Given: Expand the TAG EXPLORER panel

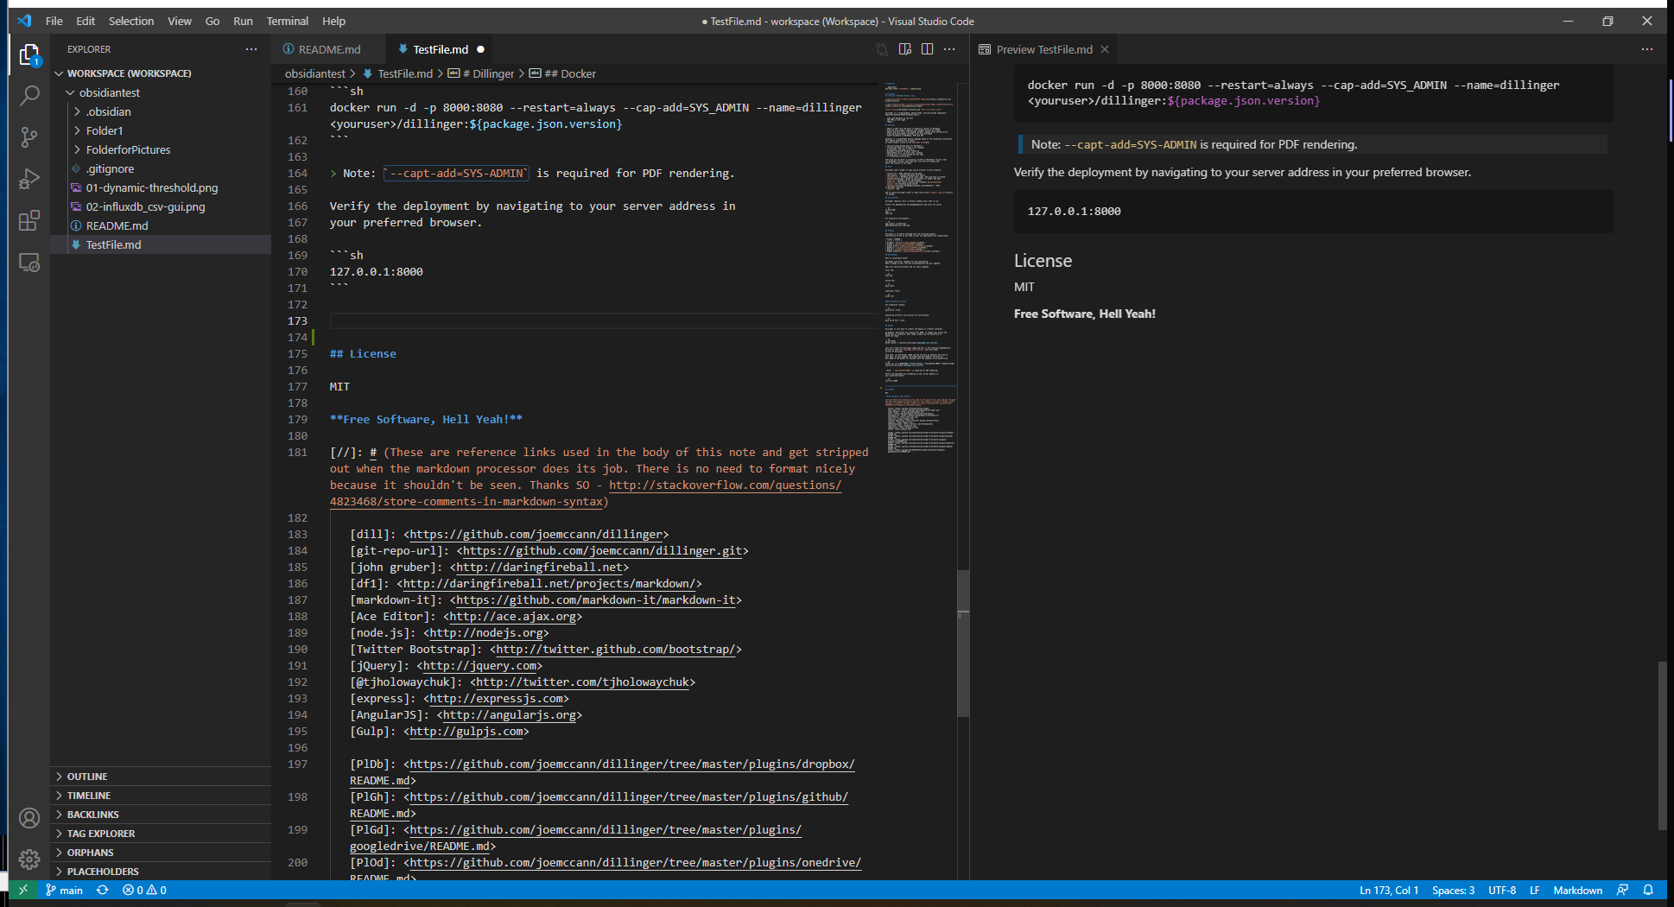Looking at the screenshot, I should point(161,834).
